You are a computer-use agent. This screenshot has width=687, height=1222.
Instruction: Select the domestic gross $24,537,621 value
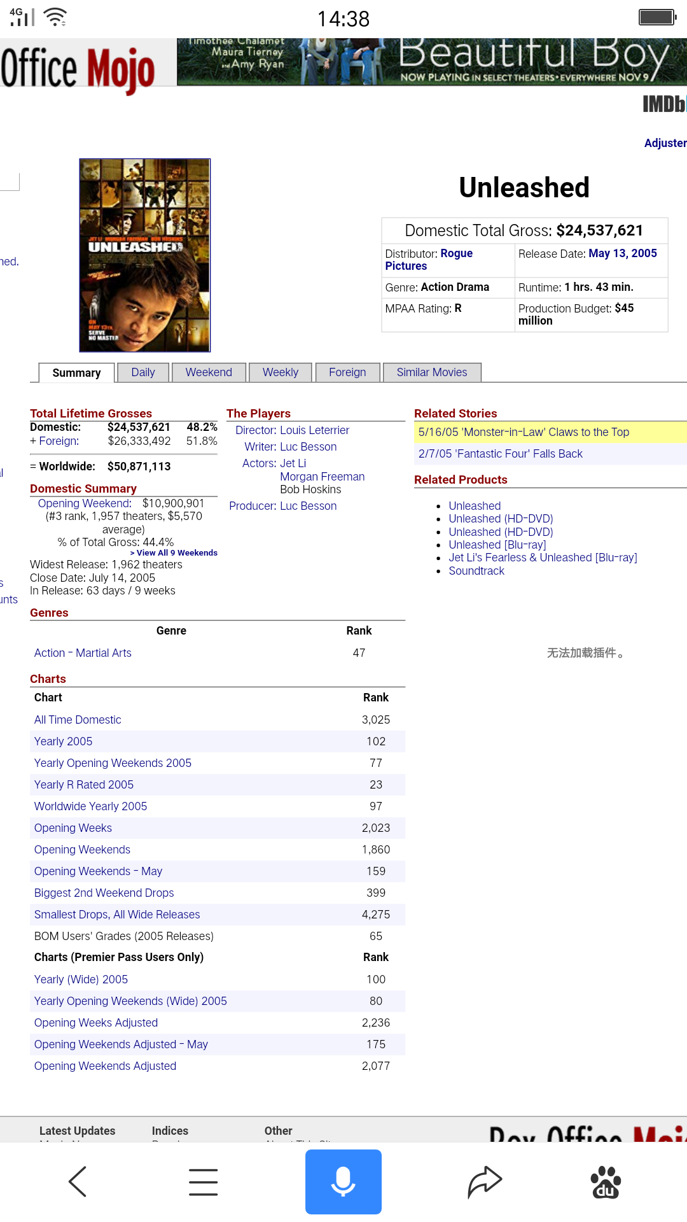(139, 427)
